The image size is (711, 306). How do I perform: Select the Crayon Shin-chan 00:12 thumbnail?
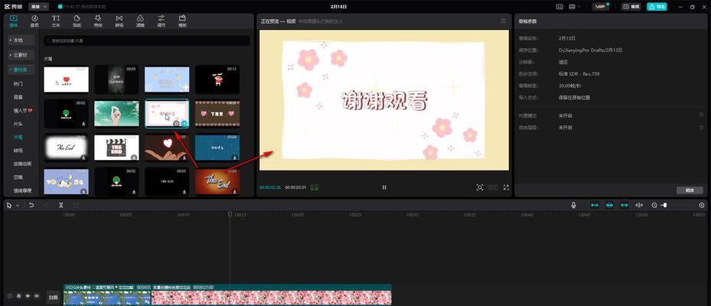[x=217, y=80]
